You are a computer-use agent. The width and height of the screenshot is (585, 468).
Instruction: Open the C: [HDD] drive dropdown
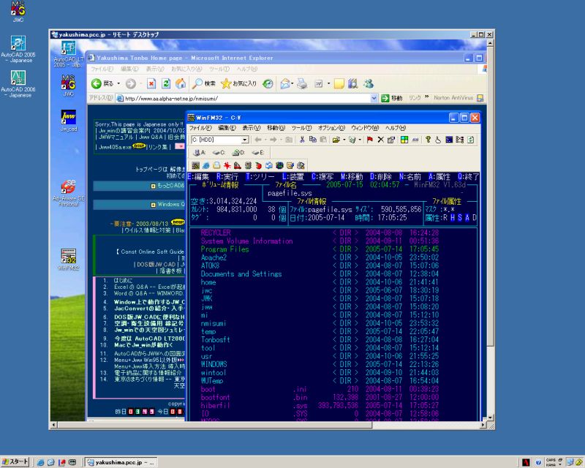[x=245, y=139]
